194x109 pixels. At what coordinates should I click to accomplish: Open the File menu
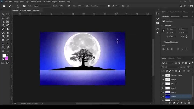[6, 2]
